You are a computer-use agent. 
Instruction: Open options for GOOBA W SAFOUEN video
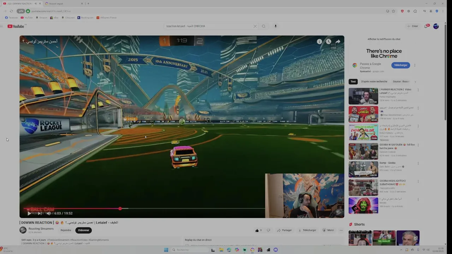(418, 145)
